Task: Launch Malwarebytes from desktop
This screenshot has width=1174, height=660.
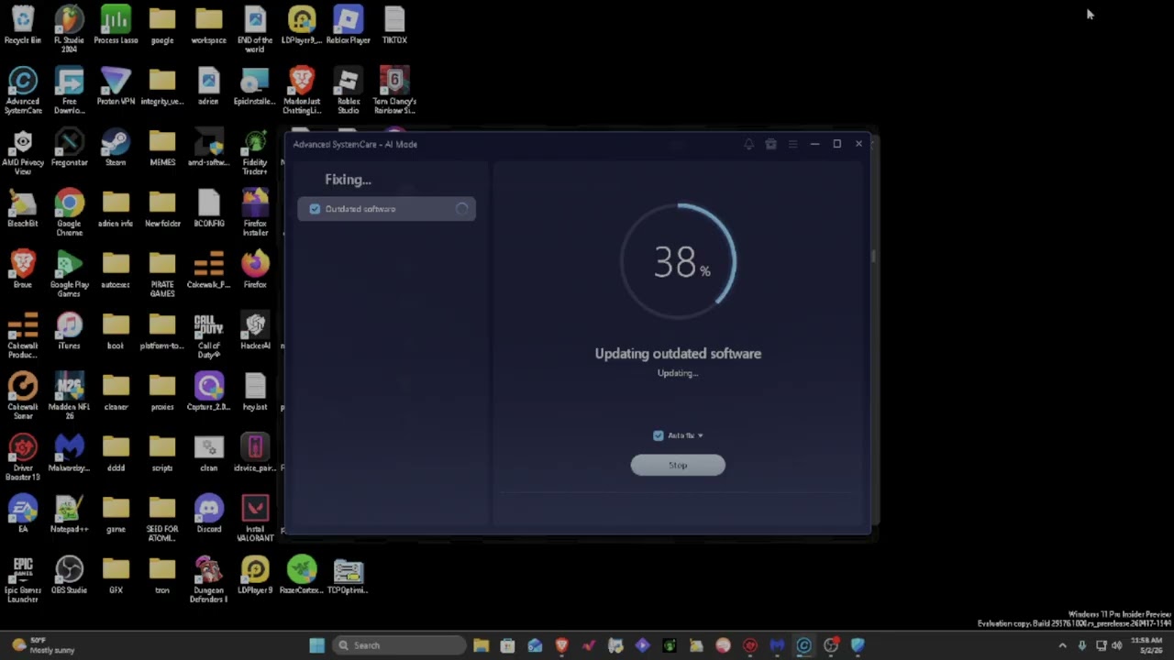Action: click(x=69, y=453)
